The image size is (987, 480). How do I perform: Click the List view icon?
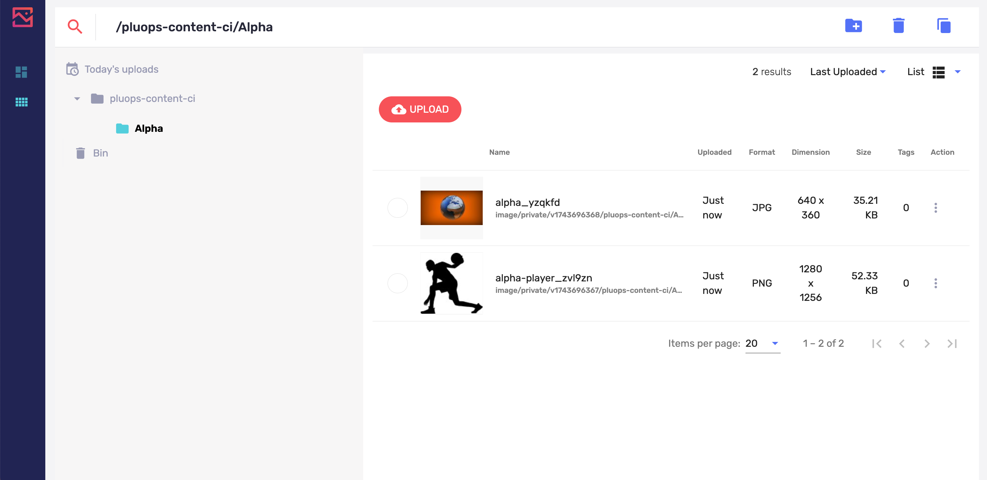[938, 72]
